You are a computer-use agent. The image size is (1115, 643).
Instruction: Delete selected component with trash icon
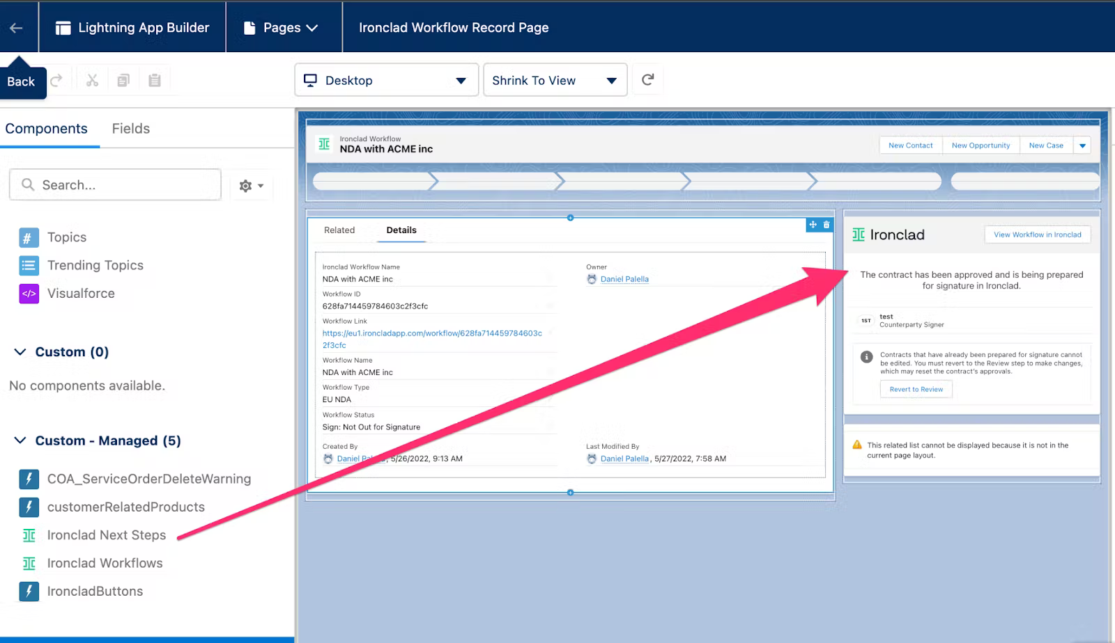coord(826,225)
